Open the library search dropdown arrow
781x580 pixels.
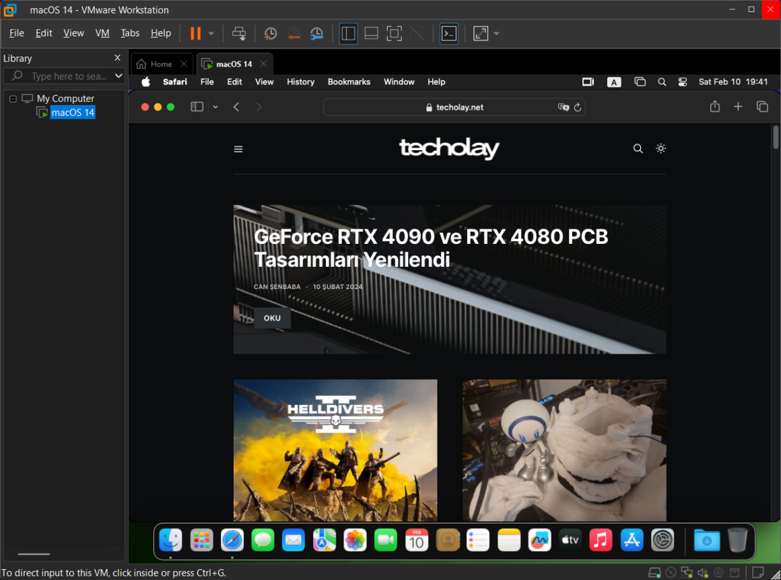pyautogui.click(x=118, y=75)
